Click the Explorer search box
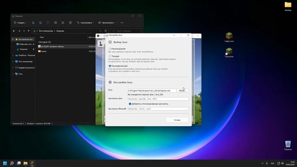The image size is (297, 167). click(126, 31)
